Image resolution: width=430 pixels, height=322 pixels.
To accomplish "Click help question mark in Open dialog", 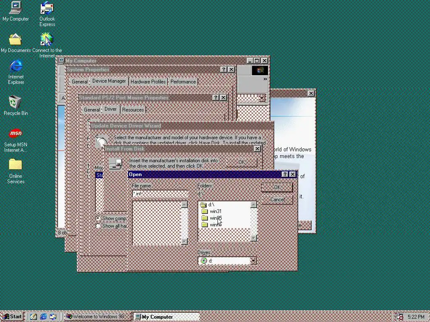I will (x=285, y=174).
